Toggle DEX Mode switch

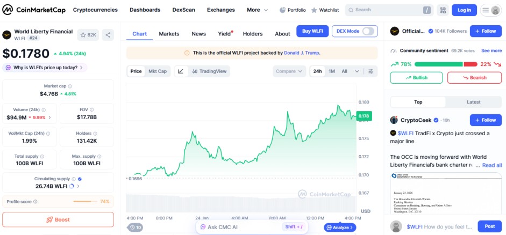368,31
